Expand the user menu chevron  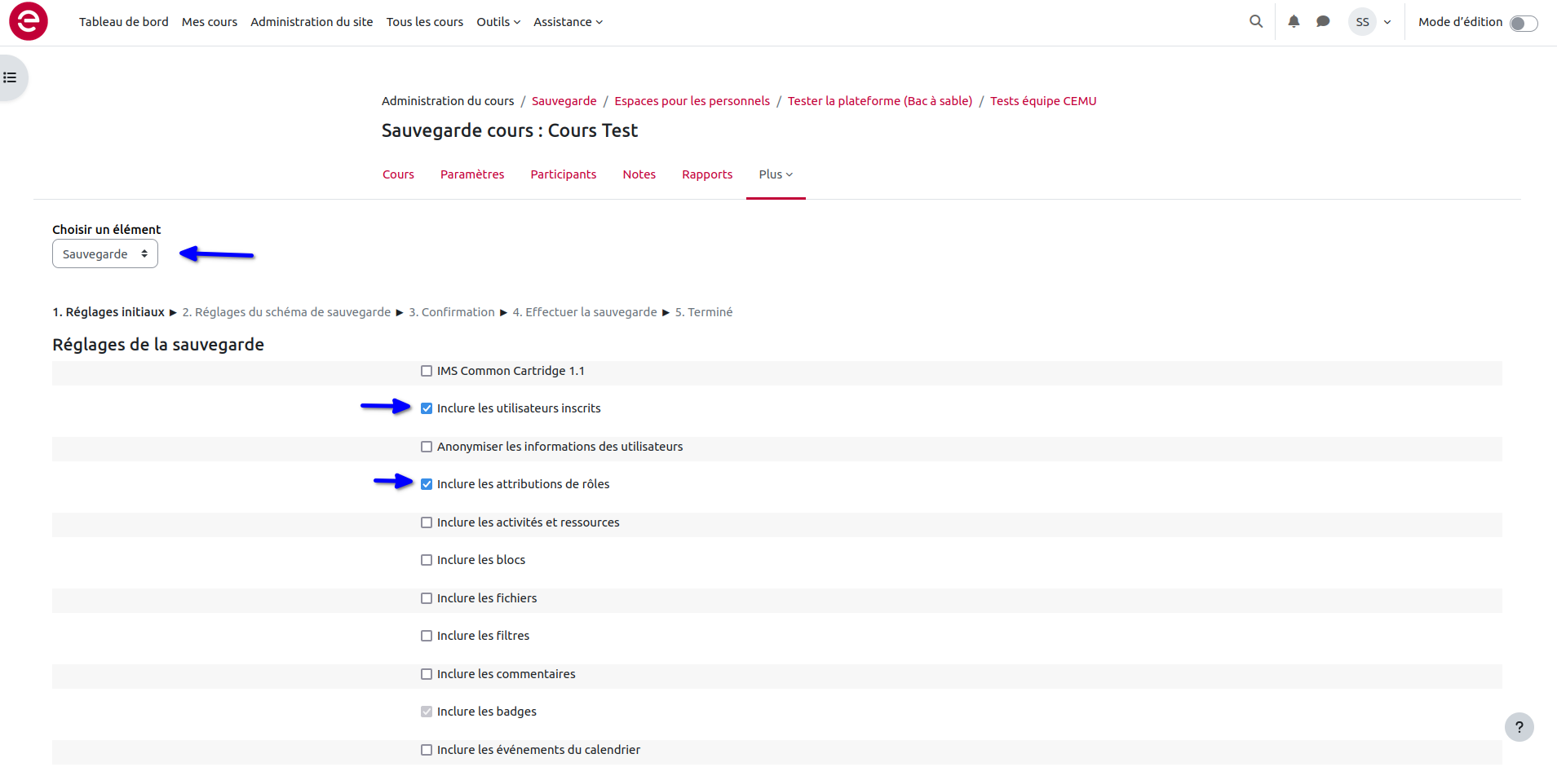[1387, 22]
